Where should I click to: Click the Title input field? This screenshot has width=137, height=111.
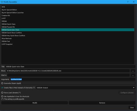click(70, 67)
